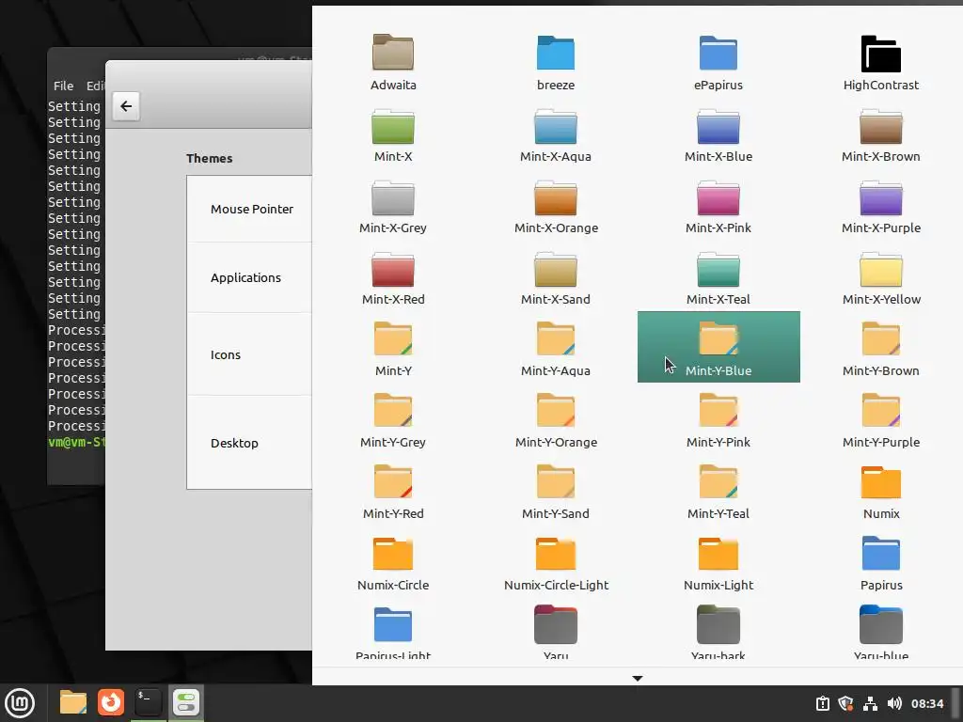Viewport: 963px width, 722px height.
Task: Open the network connection tray icon
Action: click(870, 703)
